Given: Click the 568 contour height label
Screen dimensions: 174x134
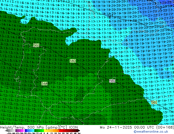Looking at the screenshot, I should (44, 83).
